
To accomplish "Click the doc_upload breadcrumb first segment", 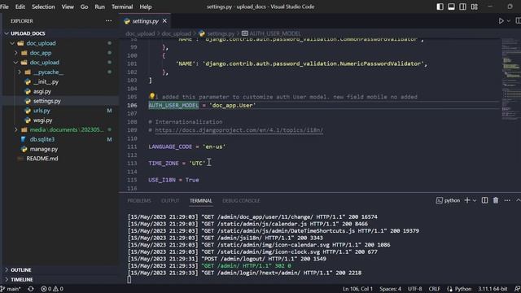I will point(140,33).
